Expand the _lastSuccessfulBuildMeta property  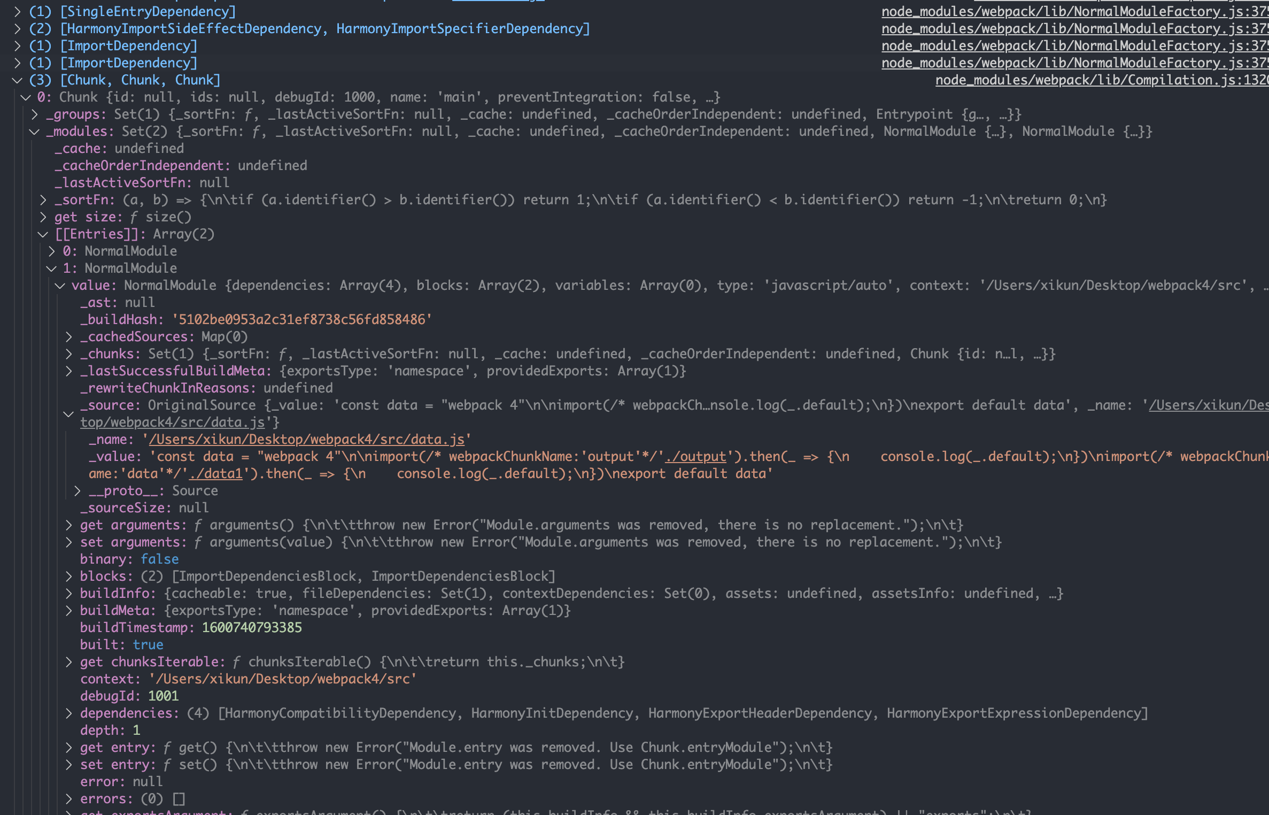point(68,371)
